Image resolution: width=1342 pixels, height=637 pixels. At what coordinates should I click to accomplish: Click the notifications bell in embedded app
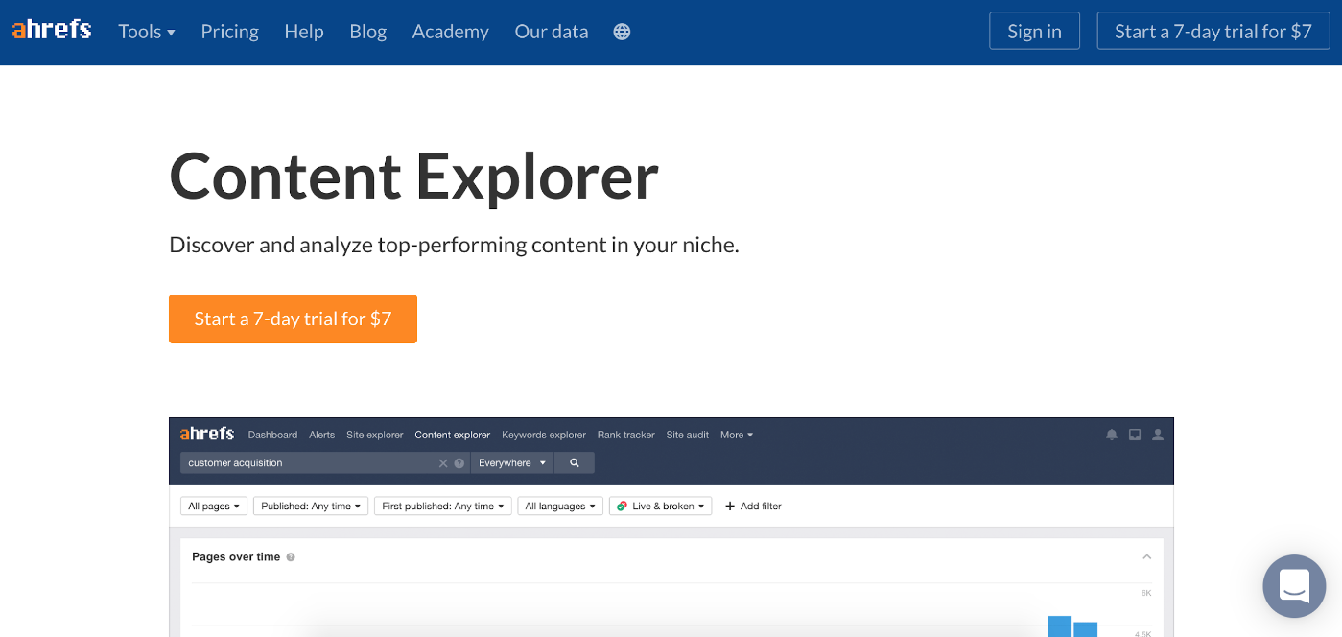[1112, 435]
